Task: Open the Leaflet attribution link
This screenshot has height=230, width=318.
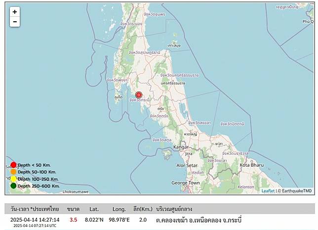Action: pyautogui.click(x=268, y=191)
